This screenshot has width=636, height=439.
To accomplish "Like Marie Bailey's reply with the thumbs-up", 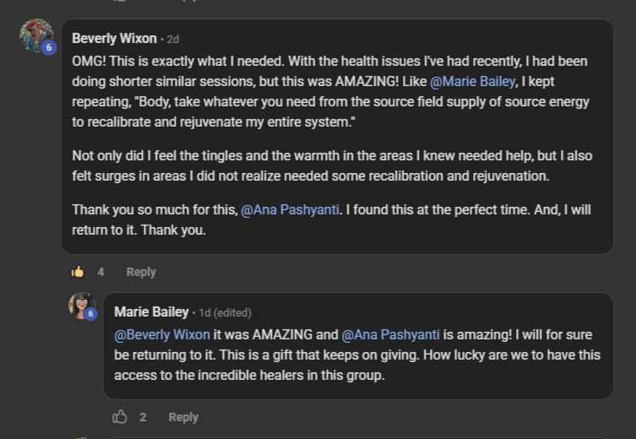I will 120,417.
